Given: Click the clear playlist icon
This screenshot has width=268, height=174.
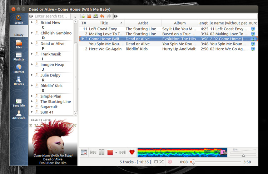Looking at the screenshot, I should tap(84, 152).
